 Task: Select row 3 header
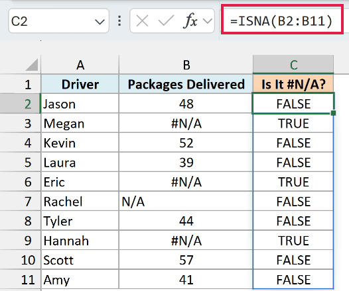[x=21, y=123]
